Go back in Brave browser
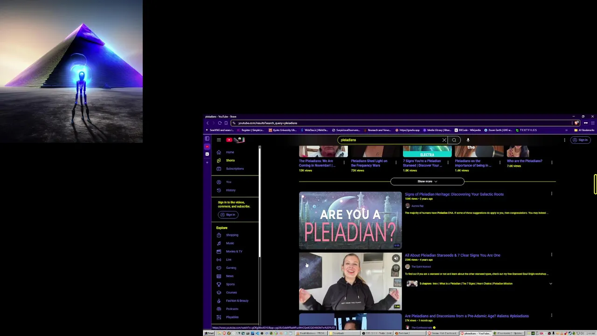 pos(208,123)
